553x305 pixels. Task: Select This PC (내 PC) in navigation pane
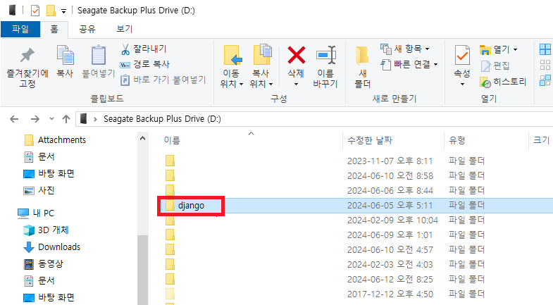click(x=36, y=213)
